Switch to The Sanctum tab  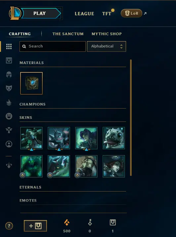(68, 34)
